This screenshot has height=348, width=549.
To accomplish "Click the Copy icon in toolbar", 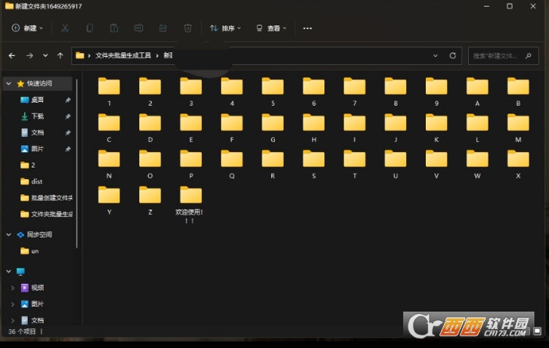I will (90, 28).
